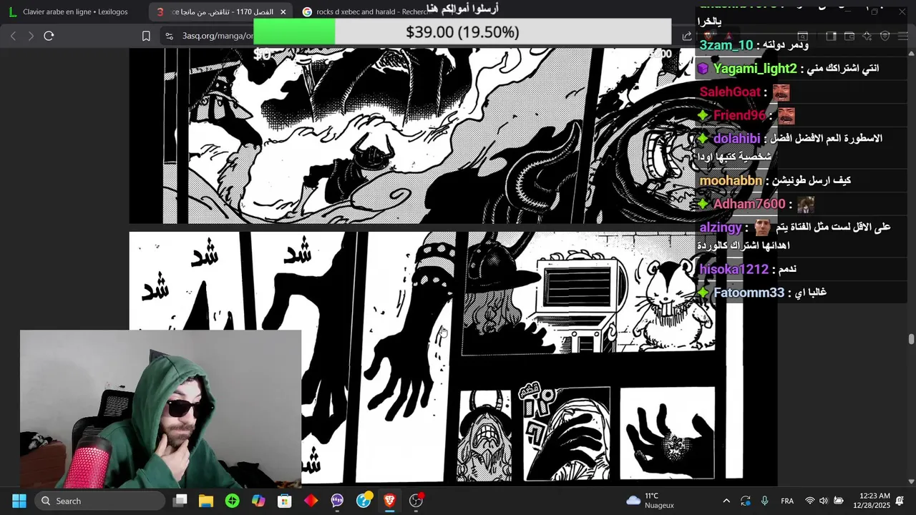The width and height of the screenshot is (916, 515).
Task: Click chat username hisoka1212
Action: click(x=734, y=269)
